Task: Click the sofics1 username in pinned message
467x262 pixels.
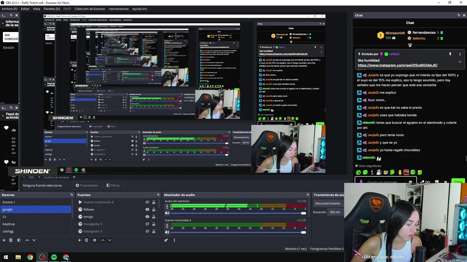Action: 394,54
